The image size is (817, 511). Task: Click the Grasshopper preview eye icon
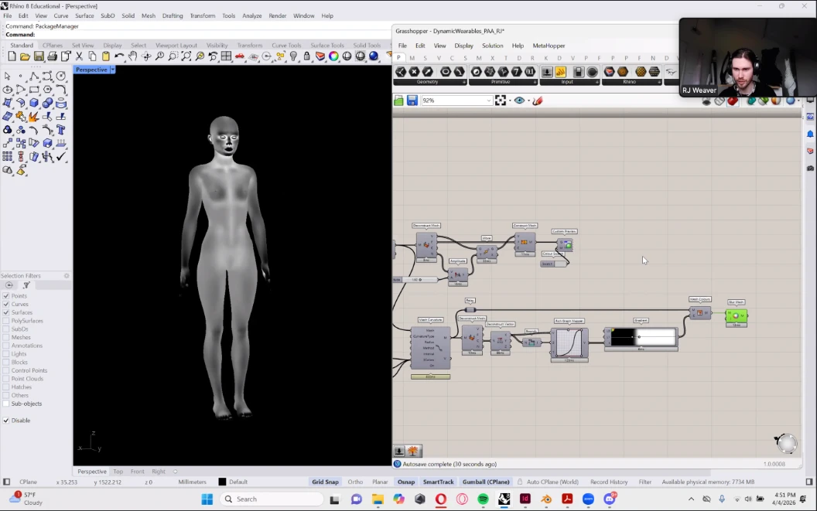coord(519,100)
